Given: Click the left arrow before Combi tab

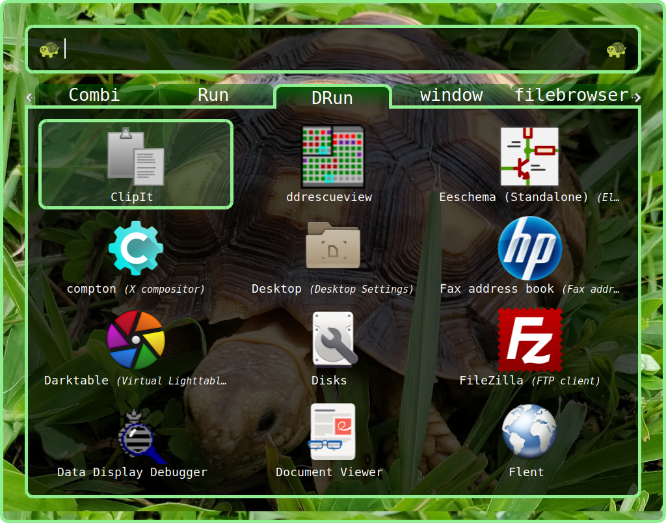Looking at the screenshot, I should [29, 98].
